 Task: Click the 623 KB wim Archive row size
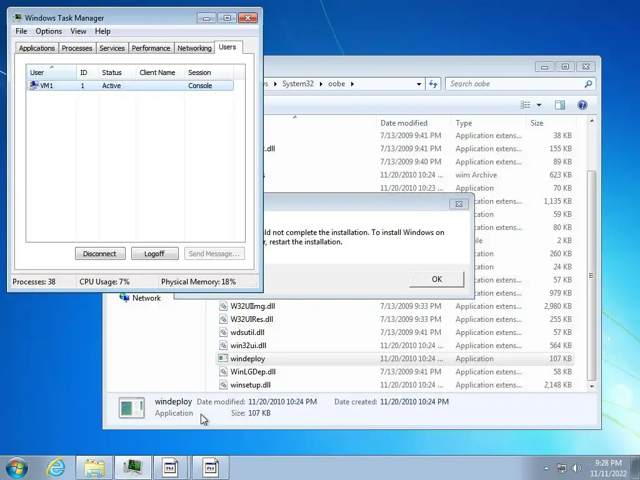click(561, 175)
